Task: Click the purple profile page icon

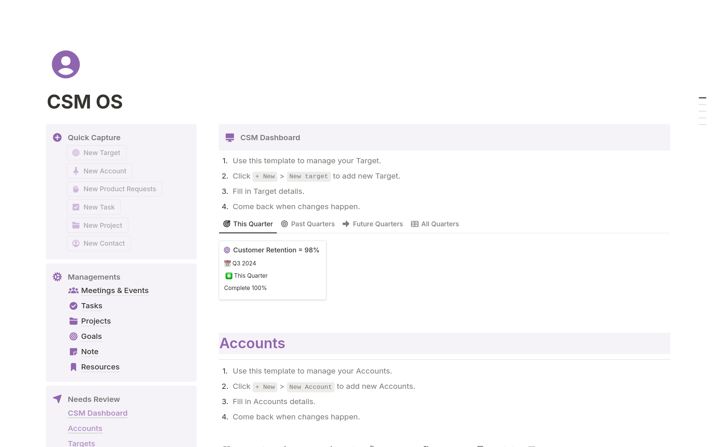Action: tap(66, 64)
